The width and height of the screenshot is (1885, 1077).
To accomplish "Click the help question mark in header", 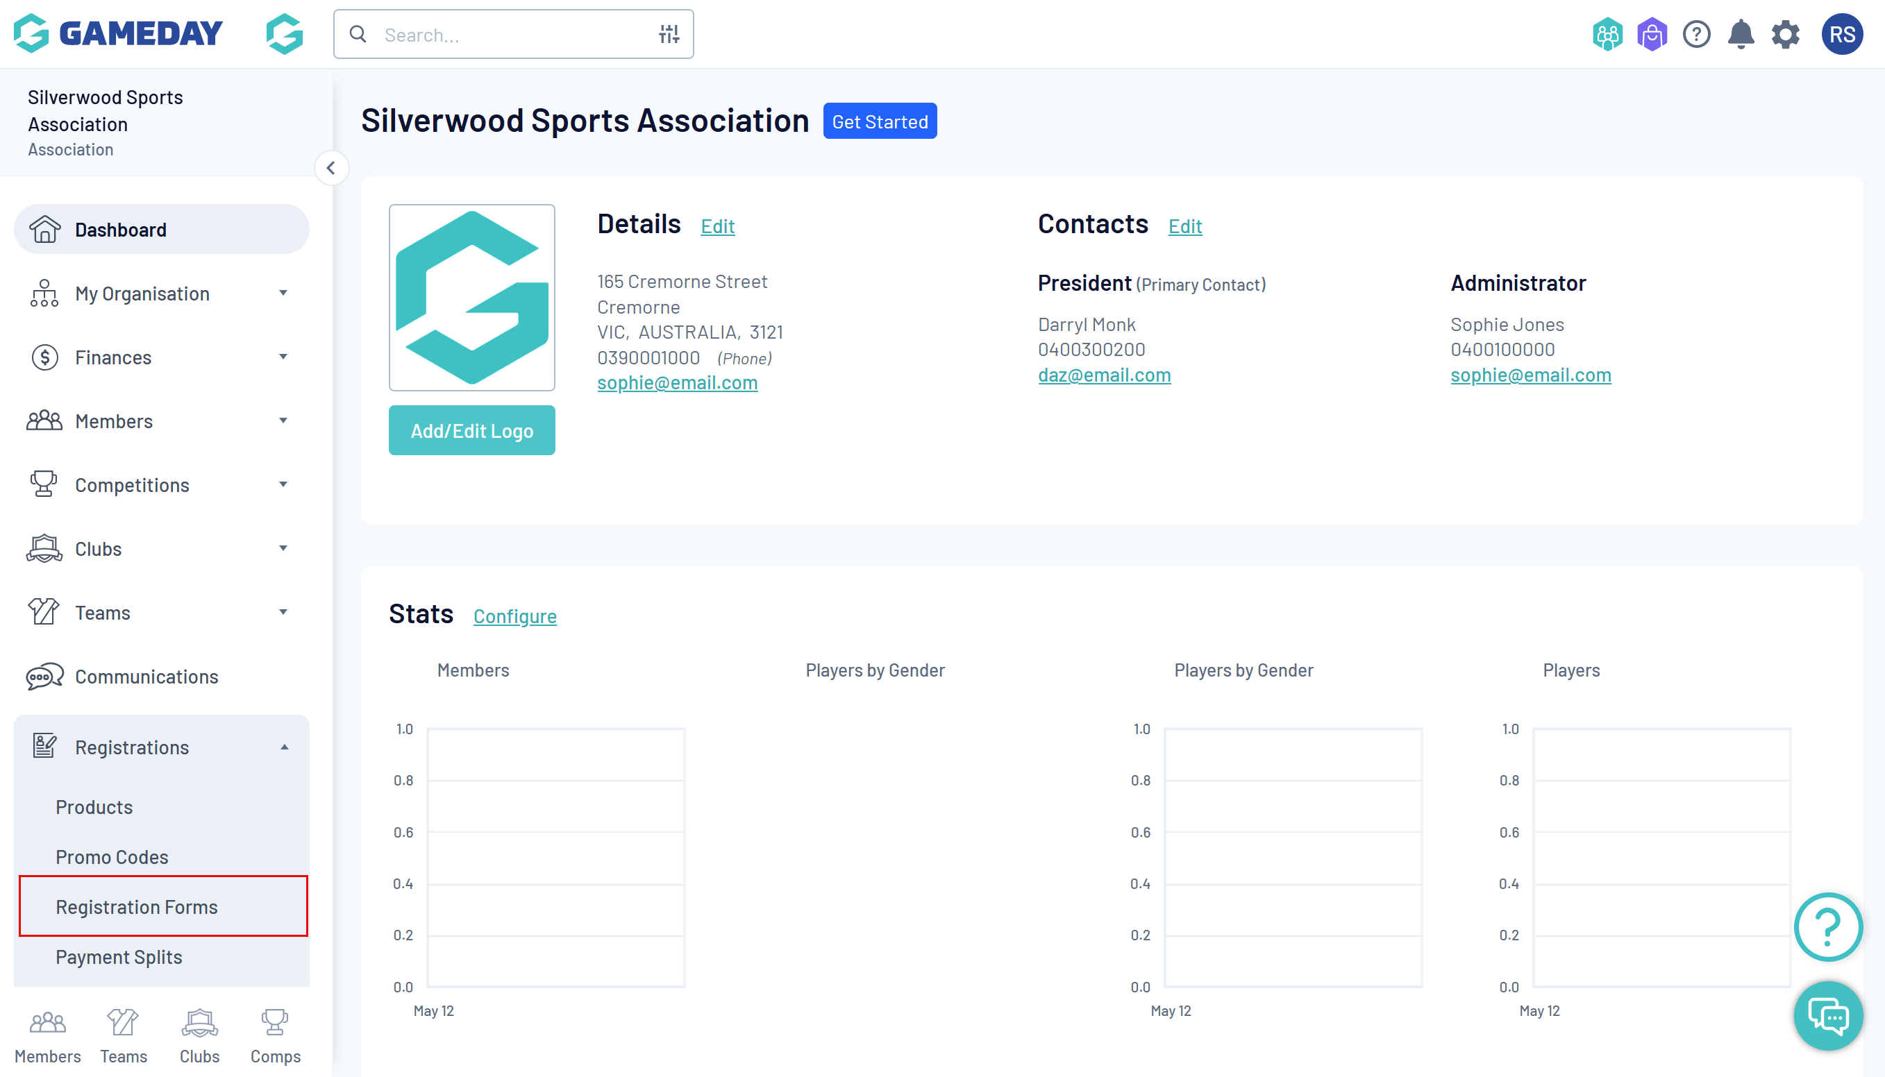I will (1695, 34).
